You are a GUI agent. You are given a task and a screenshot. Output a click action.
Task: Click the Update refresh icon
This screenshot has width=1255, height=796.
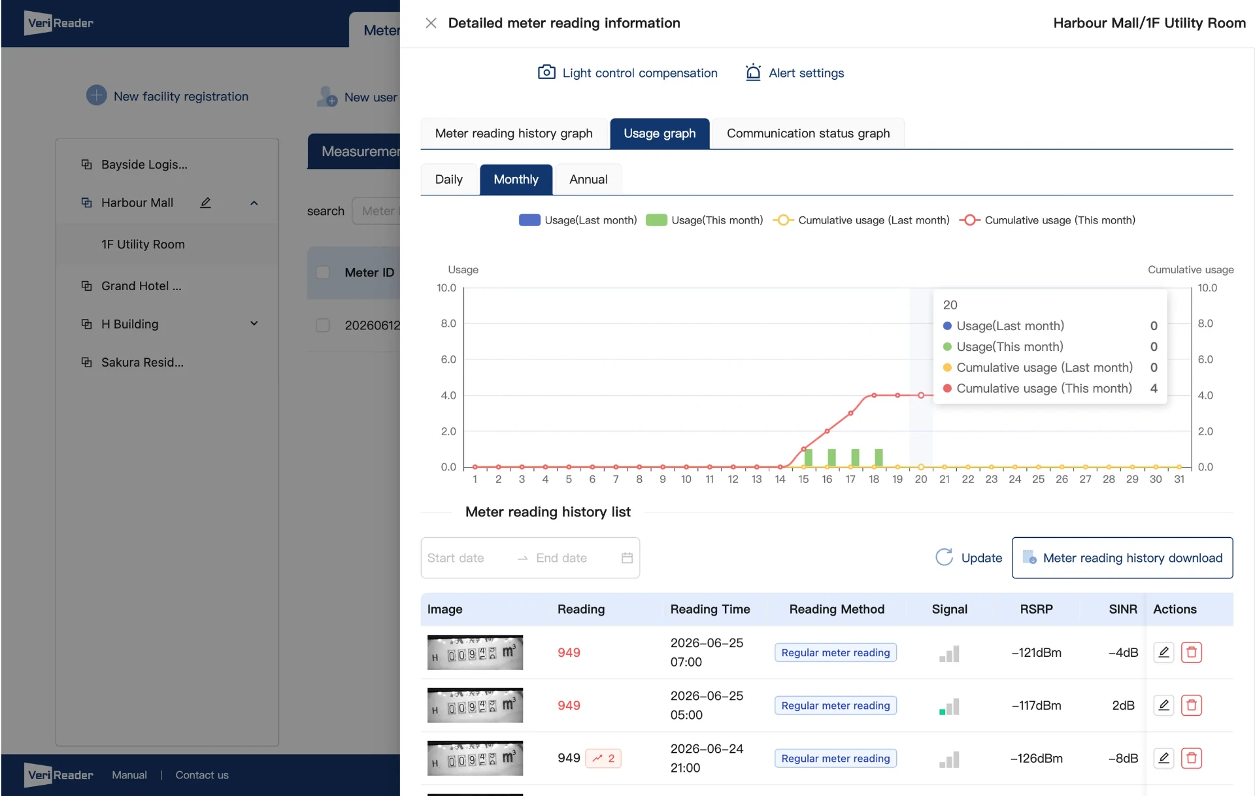(944, 557)
